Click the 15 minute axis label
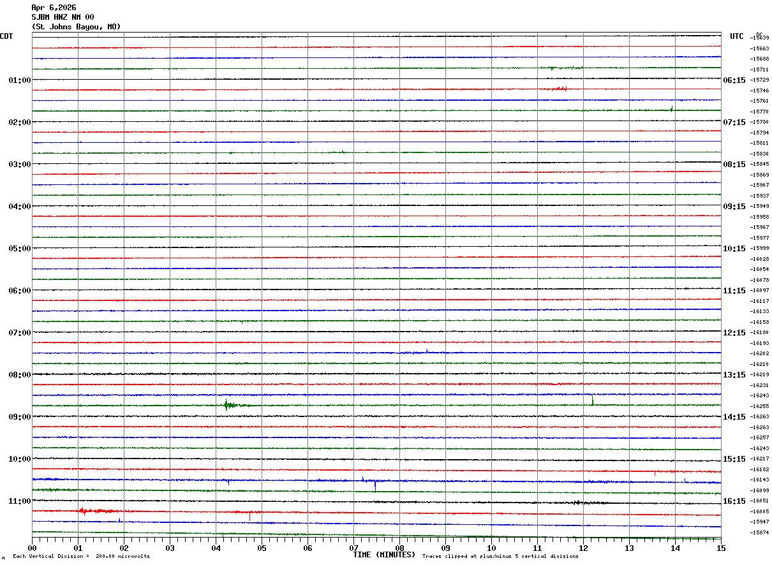 (x=721, y=548)
